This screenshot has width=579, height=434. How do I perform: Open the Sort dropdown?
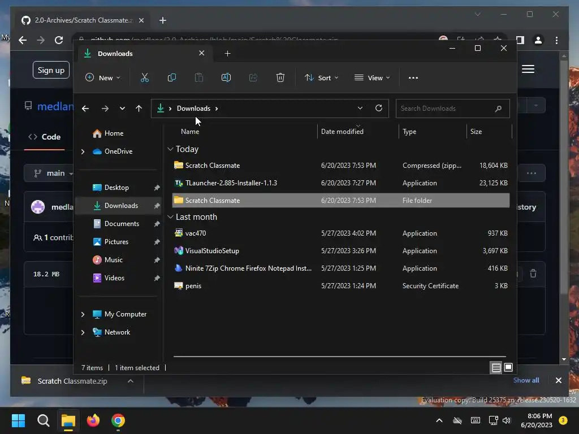321,78
